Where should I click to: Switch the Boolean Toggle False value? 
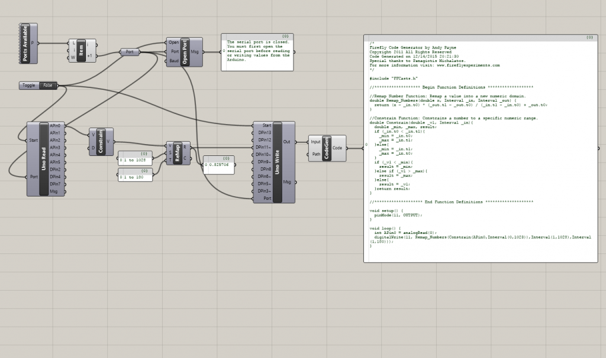[x=48, y=86]
